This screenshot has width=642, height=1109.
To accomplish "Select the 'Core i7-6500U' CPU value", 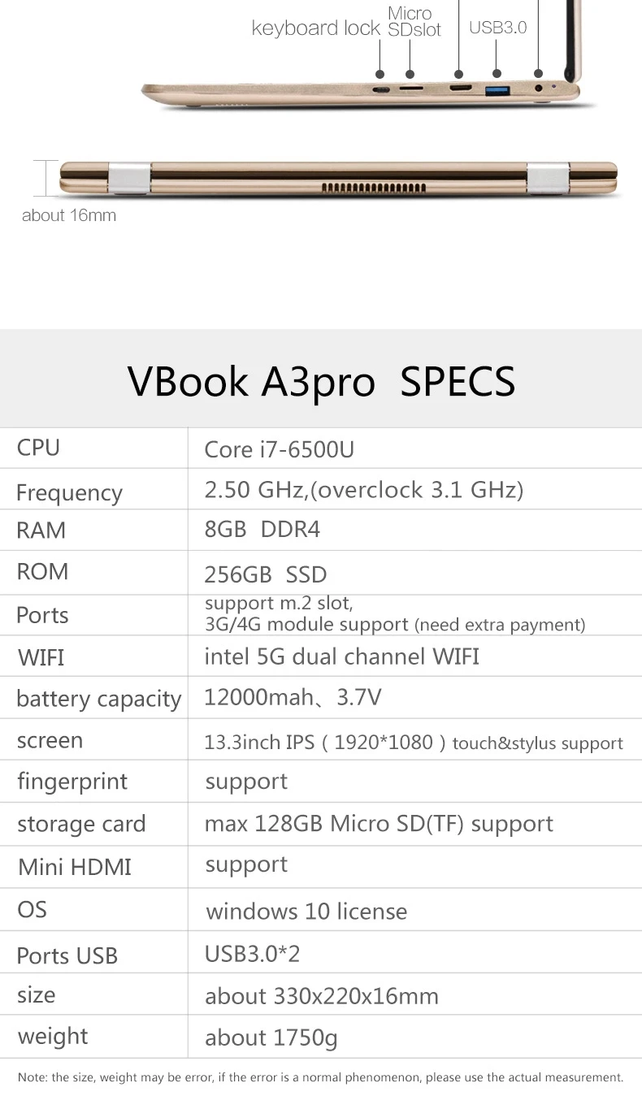I will pyautogui.click(x=279, y=449).
